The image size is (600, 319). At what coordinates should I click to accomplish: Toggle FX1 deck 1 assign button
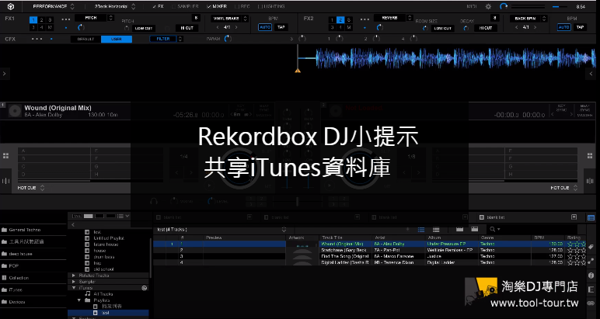[x=33, y=20]
